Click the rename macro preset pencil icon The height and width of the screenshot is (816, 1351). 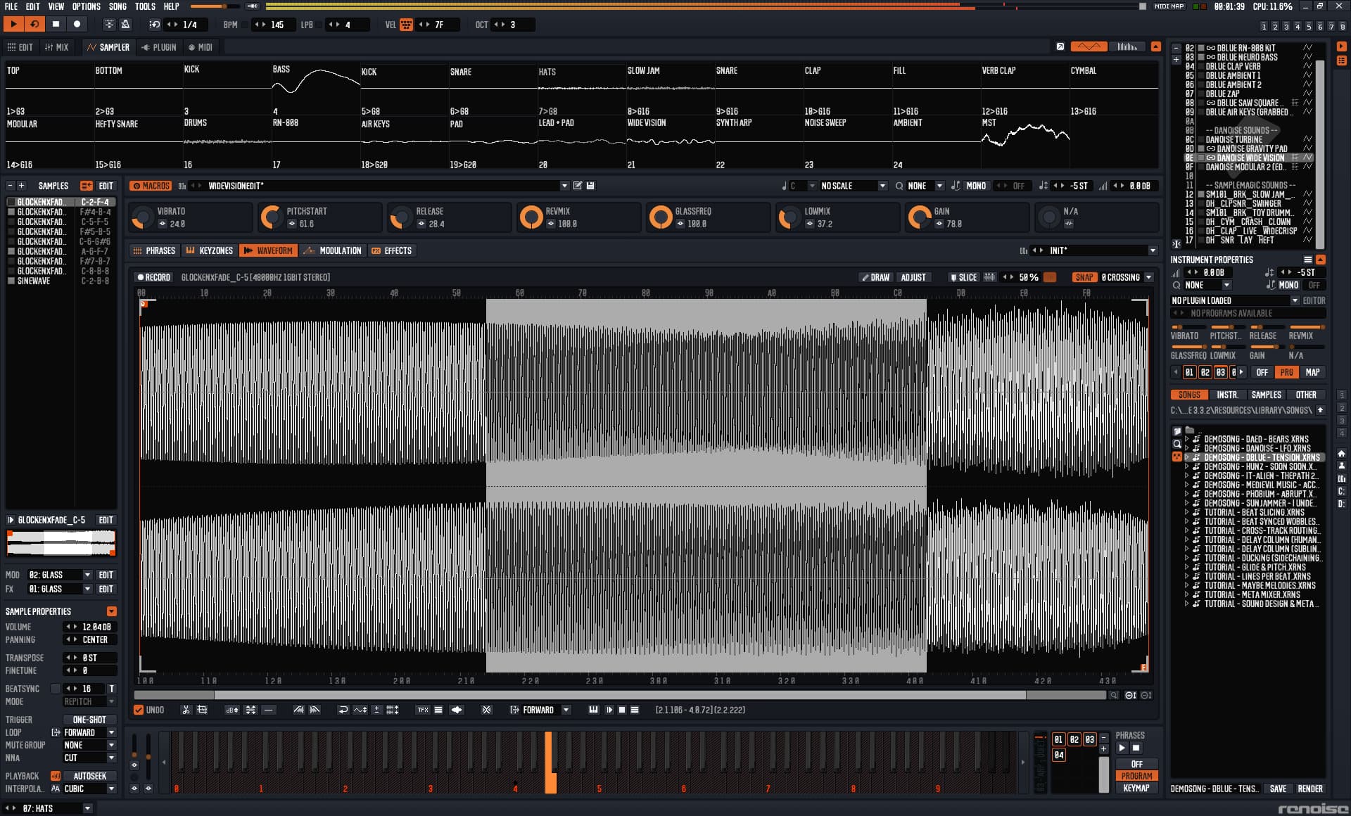coord(578,186)
